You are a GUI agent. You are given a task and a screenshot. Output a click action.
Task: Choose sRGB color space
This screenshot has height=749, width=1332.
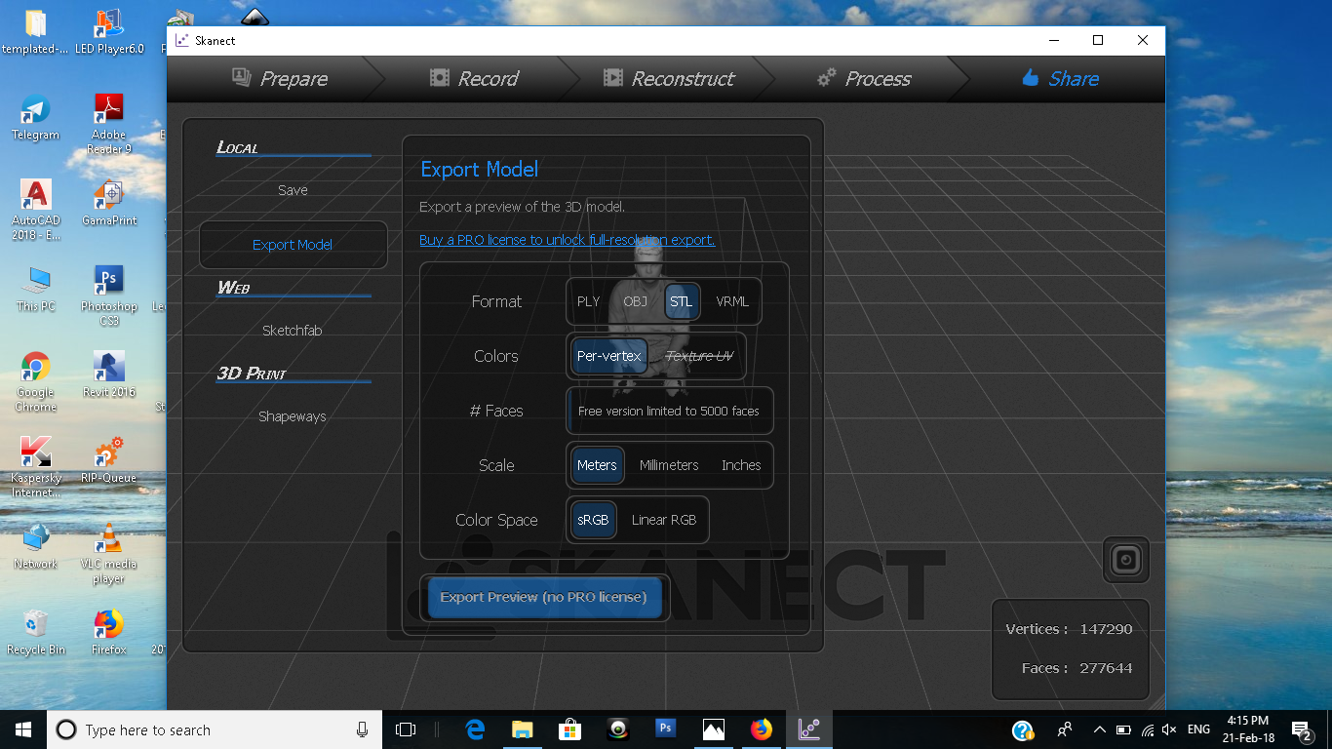(593, 520)
